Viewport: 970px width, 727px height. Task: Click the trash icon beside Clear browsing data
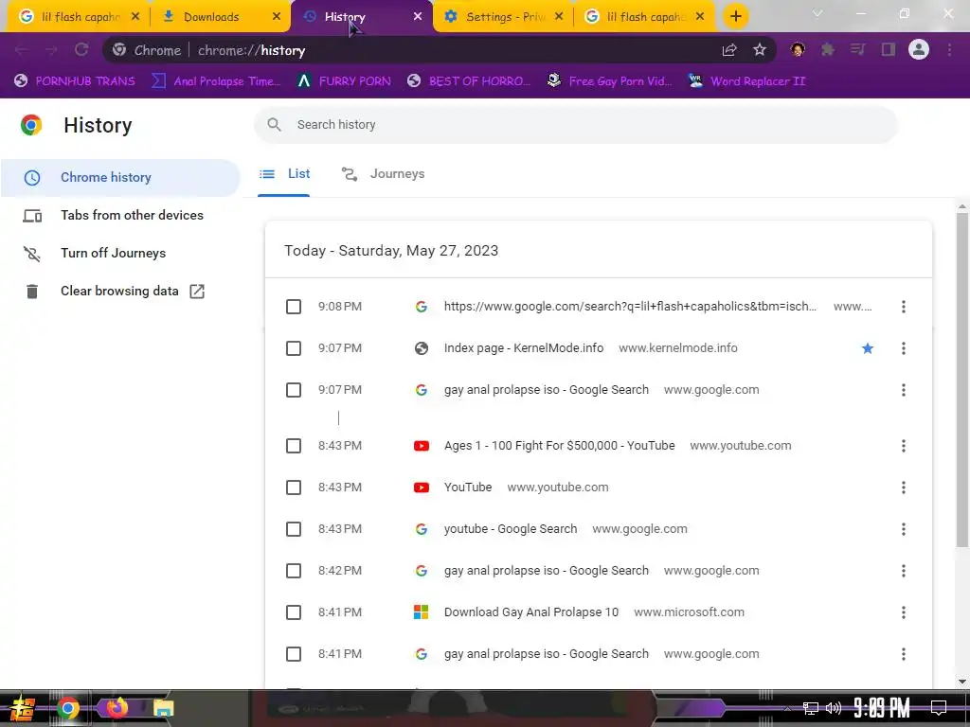(x=32, y=292)
